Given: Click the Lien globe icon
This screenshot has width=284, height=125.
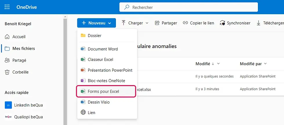Looking at the screenshot, I should coord(83,113).
